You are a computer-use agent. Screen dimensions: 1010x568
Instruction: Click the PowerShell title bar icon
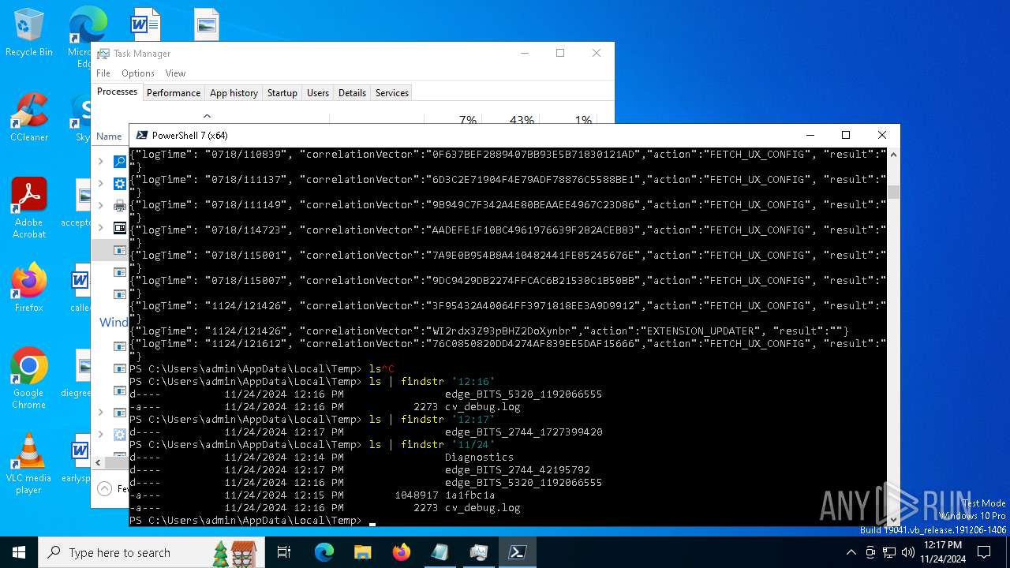(x=142, y=135)
